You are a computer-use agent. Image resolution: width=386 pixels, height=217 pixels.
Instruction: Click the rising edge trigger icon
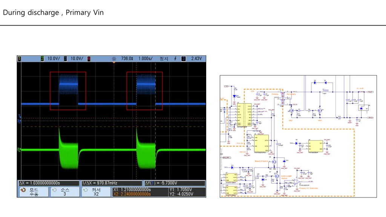pos(175,58)
